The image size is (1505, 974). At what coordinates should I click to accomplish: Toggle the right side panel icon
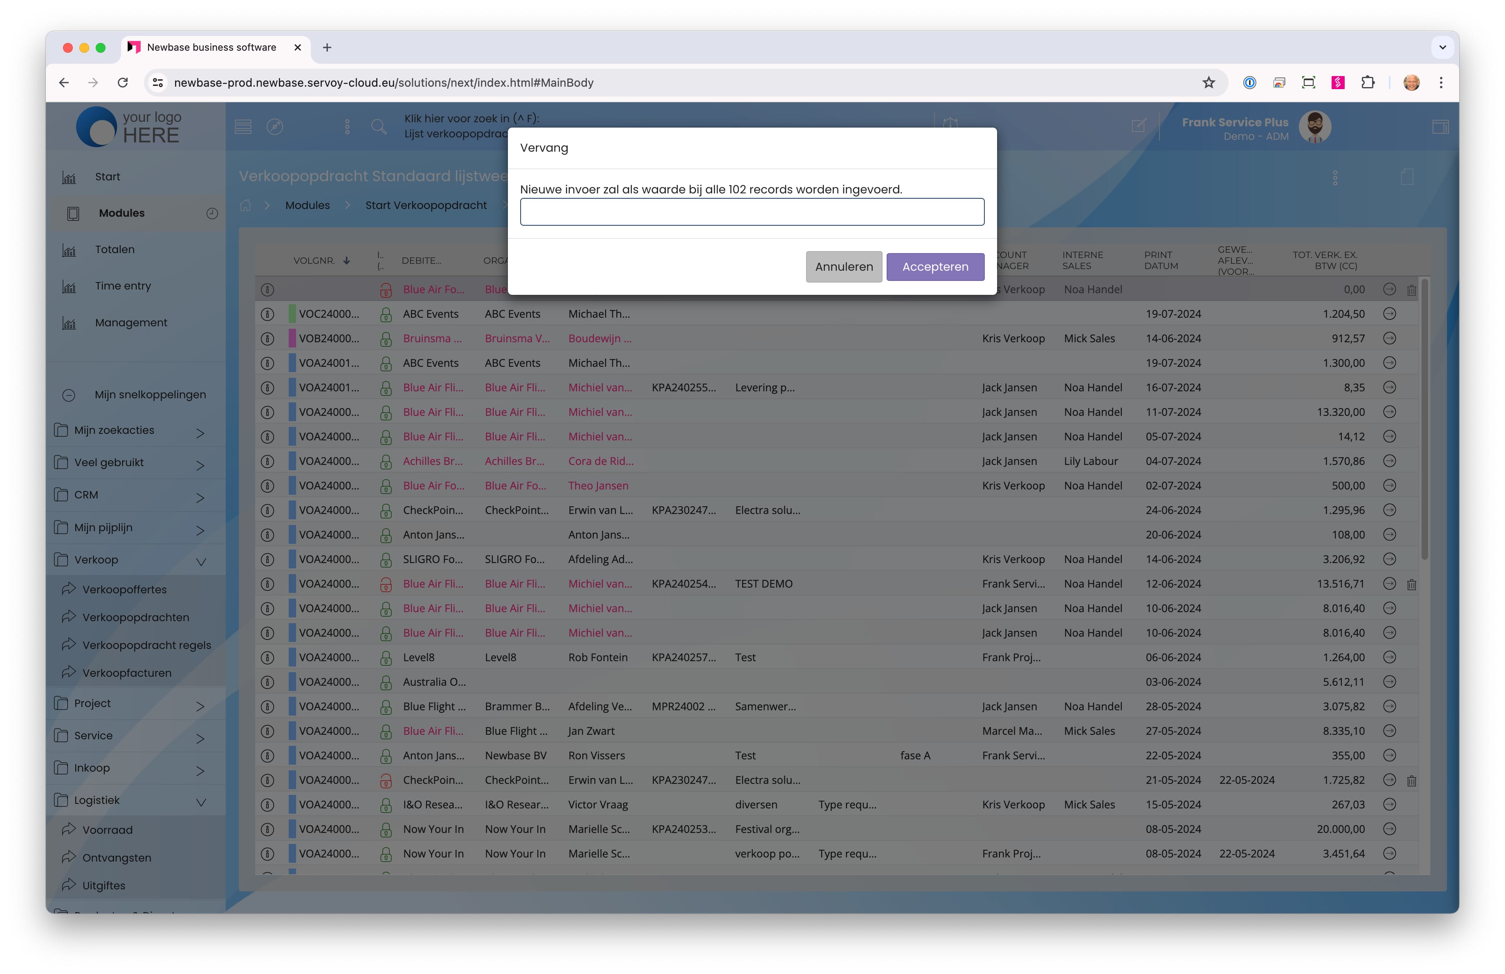click(x=1440, y=127)
